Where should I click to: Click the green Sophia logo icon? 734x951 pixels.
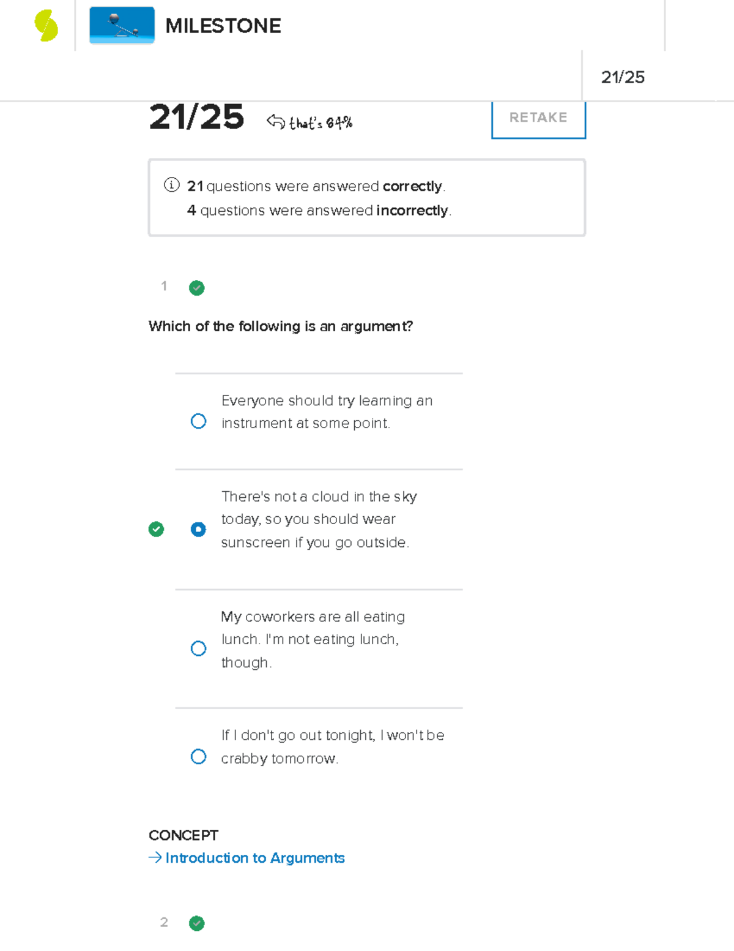pyautogui.click(x=46, y=26)
